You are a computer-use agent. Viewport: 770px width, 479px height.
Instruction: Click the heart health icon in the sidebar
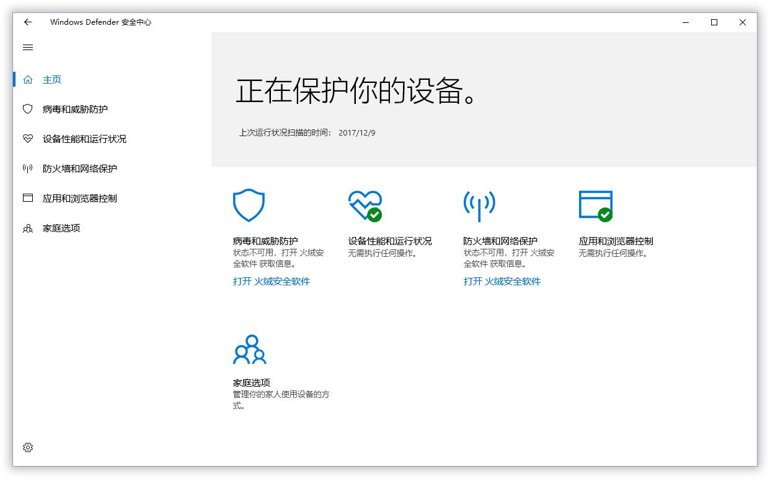(27, 139)
